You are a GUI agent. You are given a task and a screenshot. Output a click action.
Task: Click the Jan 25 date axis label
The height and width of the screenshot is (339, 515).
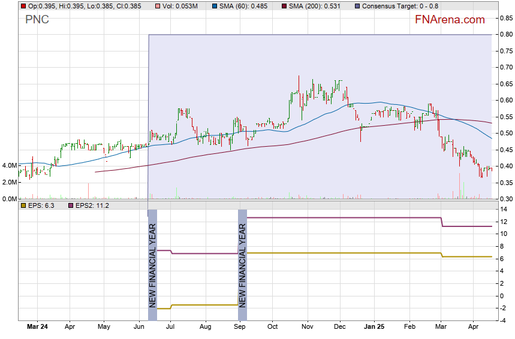374,328
